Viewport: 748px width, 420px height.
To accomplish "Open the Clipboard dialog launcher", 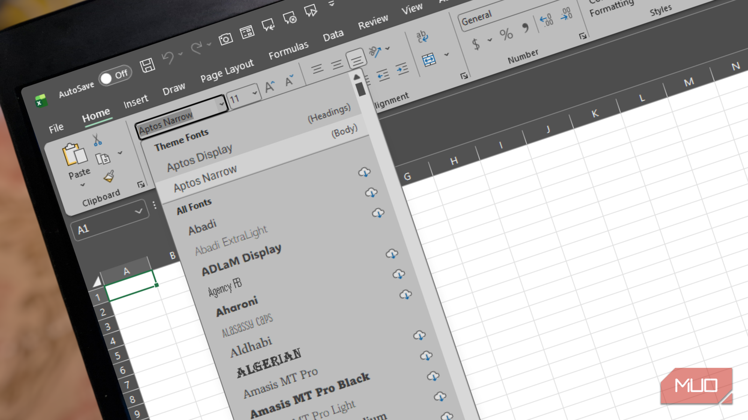I will pos(141,185).
